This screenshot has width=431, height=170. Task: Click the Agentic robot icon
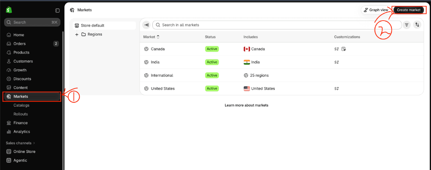click(9, 160)
